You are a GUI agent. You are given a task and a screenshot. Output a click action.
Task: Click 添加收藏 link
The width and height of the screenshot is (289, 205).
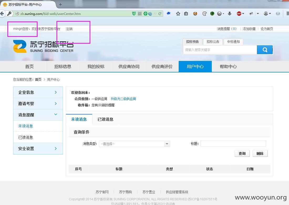(249, 29)
